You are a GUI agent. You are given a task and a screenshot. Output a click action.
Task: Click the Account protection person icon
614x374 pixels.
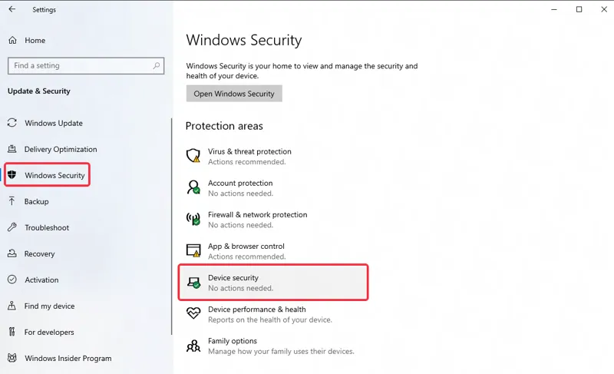click(193, 187)
